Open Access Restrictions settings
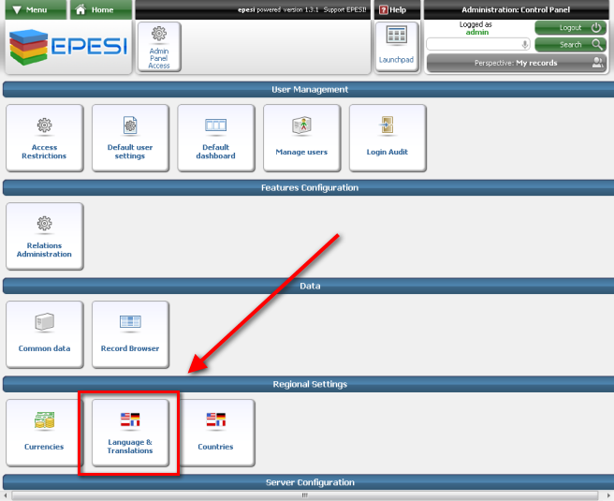This screenshot has height=501, width=614. (45, 138)
